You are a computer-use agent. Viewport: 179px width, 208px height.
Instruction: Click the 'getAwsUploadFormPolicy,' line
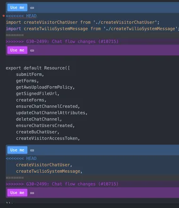pyautogui.click(x=45, y=87)
